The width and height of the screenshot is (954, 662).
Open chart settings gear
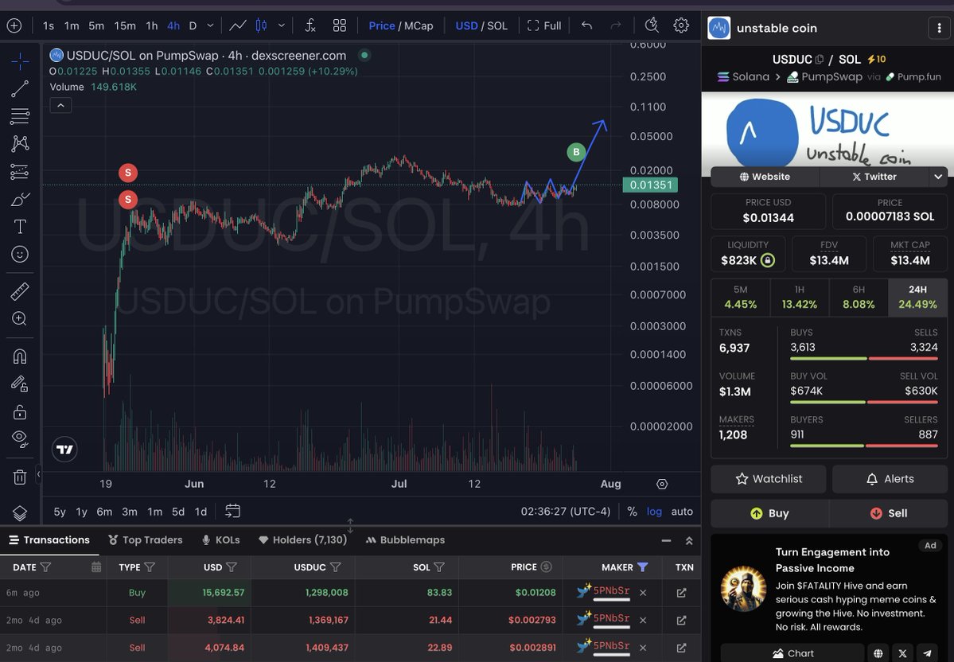[681, 25]
